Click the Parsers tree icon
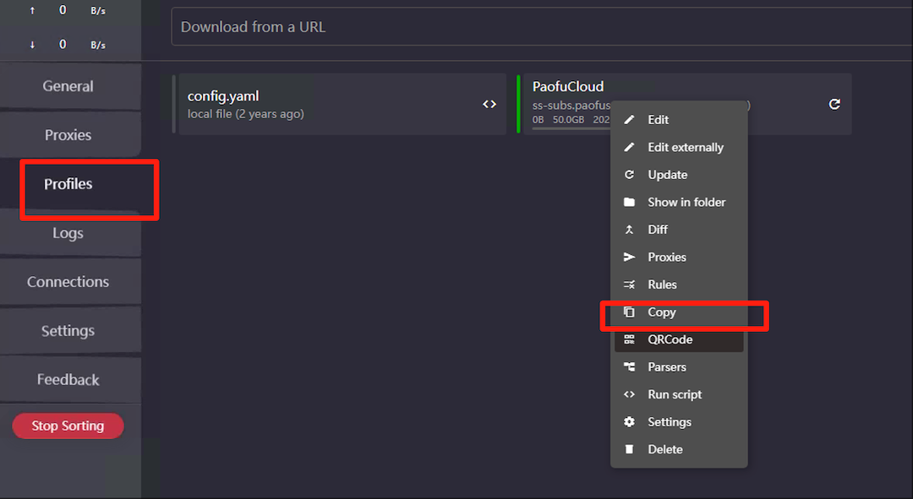 tap(629, 367)
